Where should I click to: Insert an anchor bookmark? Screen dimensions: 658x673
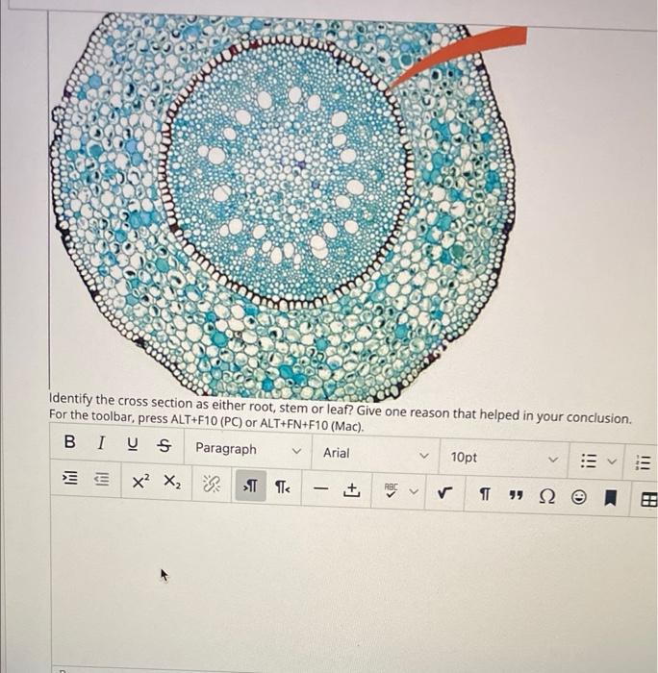pos(610,498)
